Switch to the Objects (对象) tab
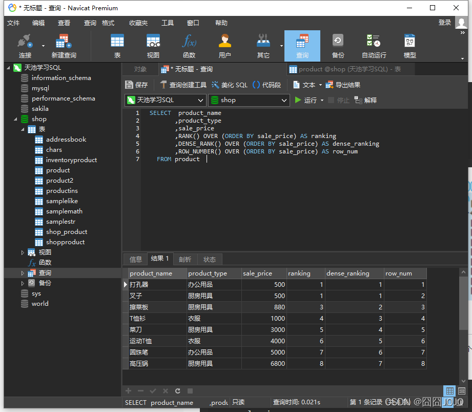The image size is (472, 412). tap(140, 69)
